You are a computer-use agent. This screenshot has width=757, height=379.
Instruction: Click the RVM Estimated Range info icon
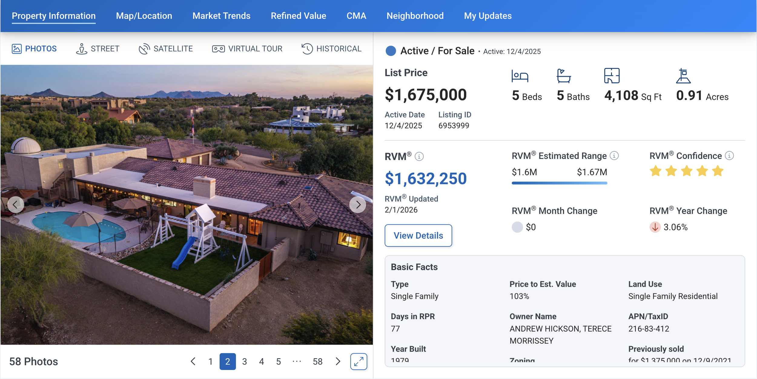[x=614, y=156]
